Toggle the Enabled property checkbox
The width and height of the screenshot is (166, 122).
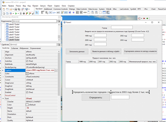pyautogui.click(x=27, y=92)
